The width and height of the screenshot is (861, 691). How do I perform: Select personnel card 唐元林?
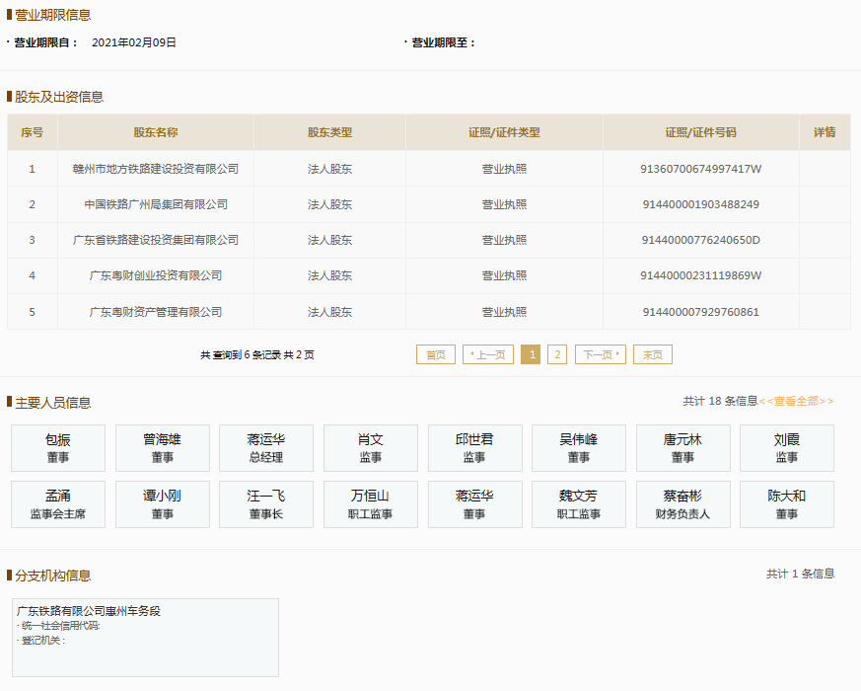683,448
